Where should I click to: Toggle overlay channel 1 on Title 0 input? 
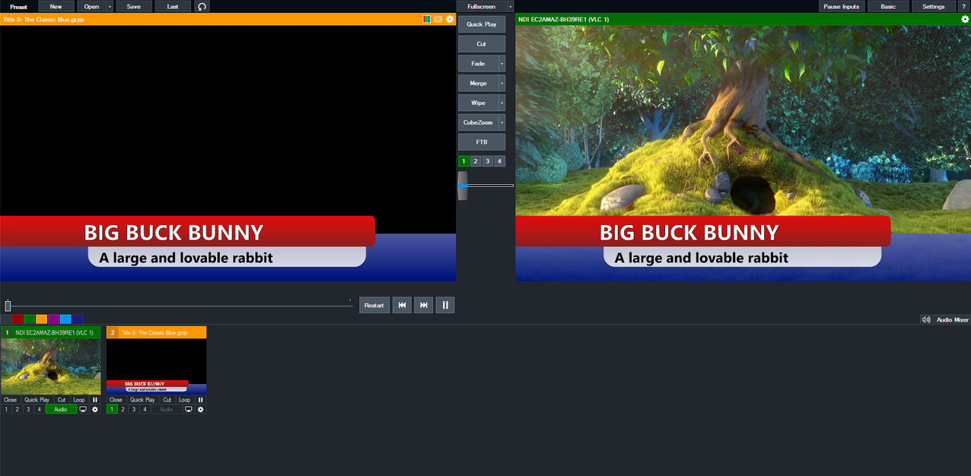pos(112,409)
